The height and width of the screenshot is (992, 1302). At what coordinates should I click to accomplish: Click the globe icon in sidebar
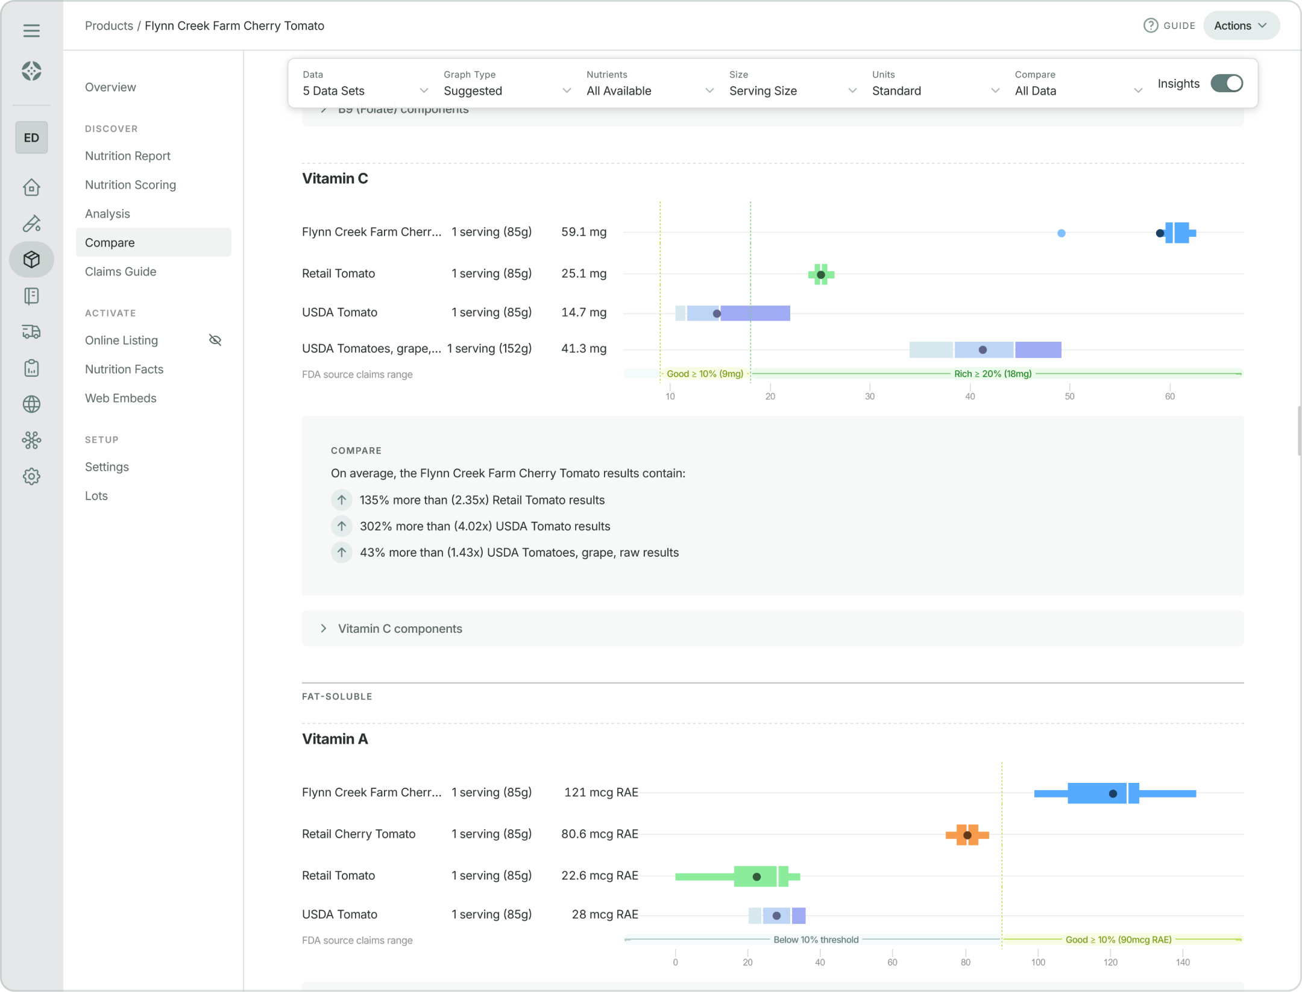(31, 404)
